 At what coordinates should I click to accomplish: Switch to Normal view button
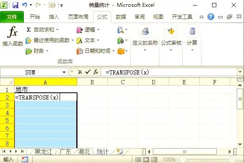[138, 160]
